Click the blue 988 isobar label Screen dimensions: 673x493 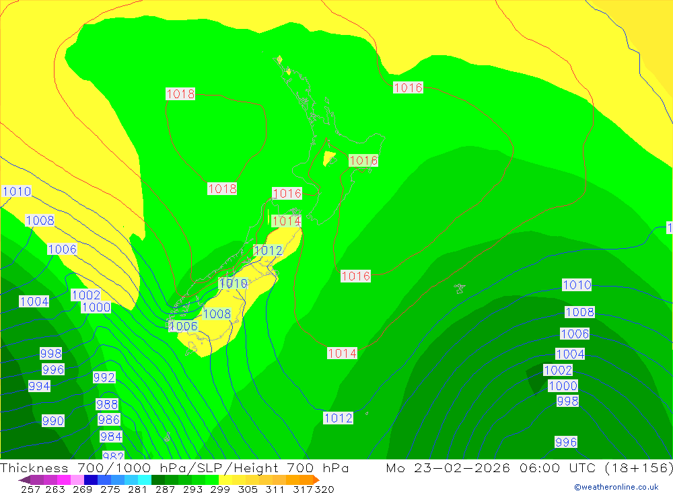(x=107, y=404)
